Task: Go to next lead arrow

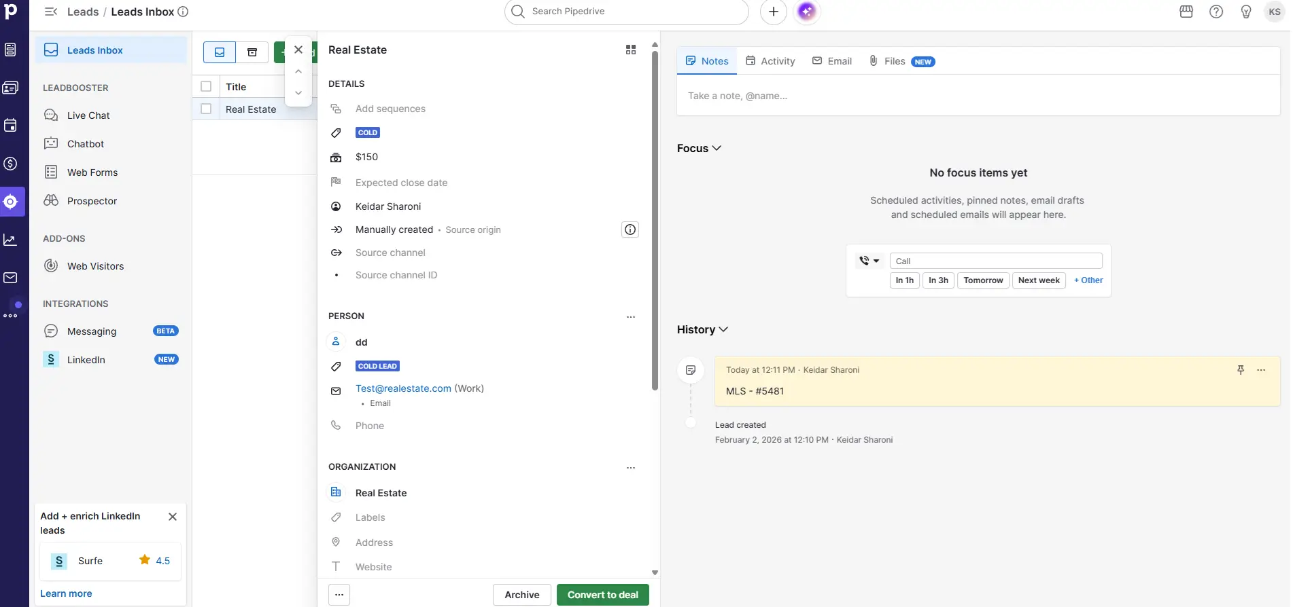Action: (298, 93)
